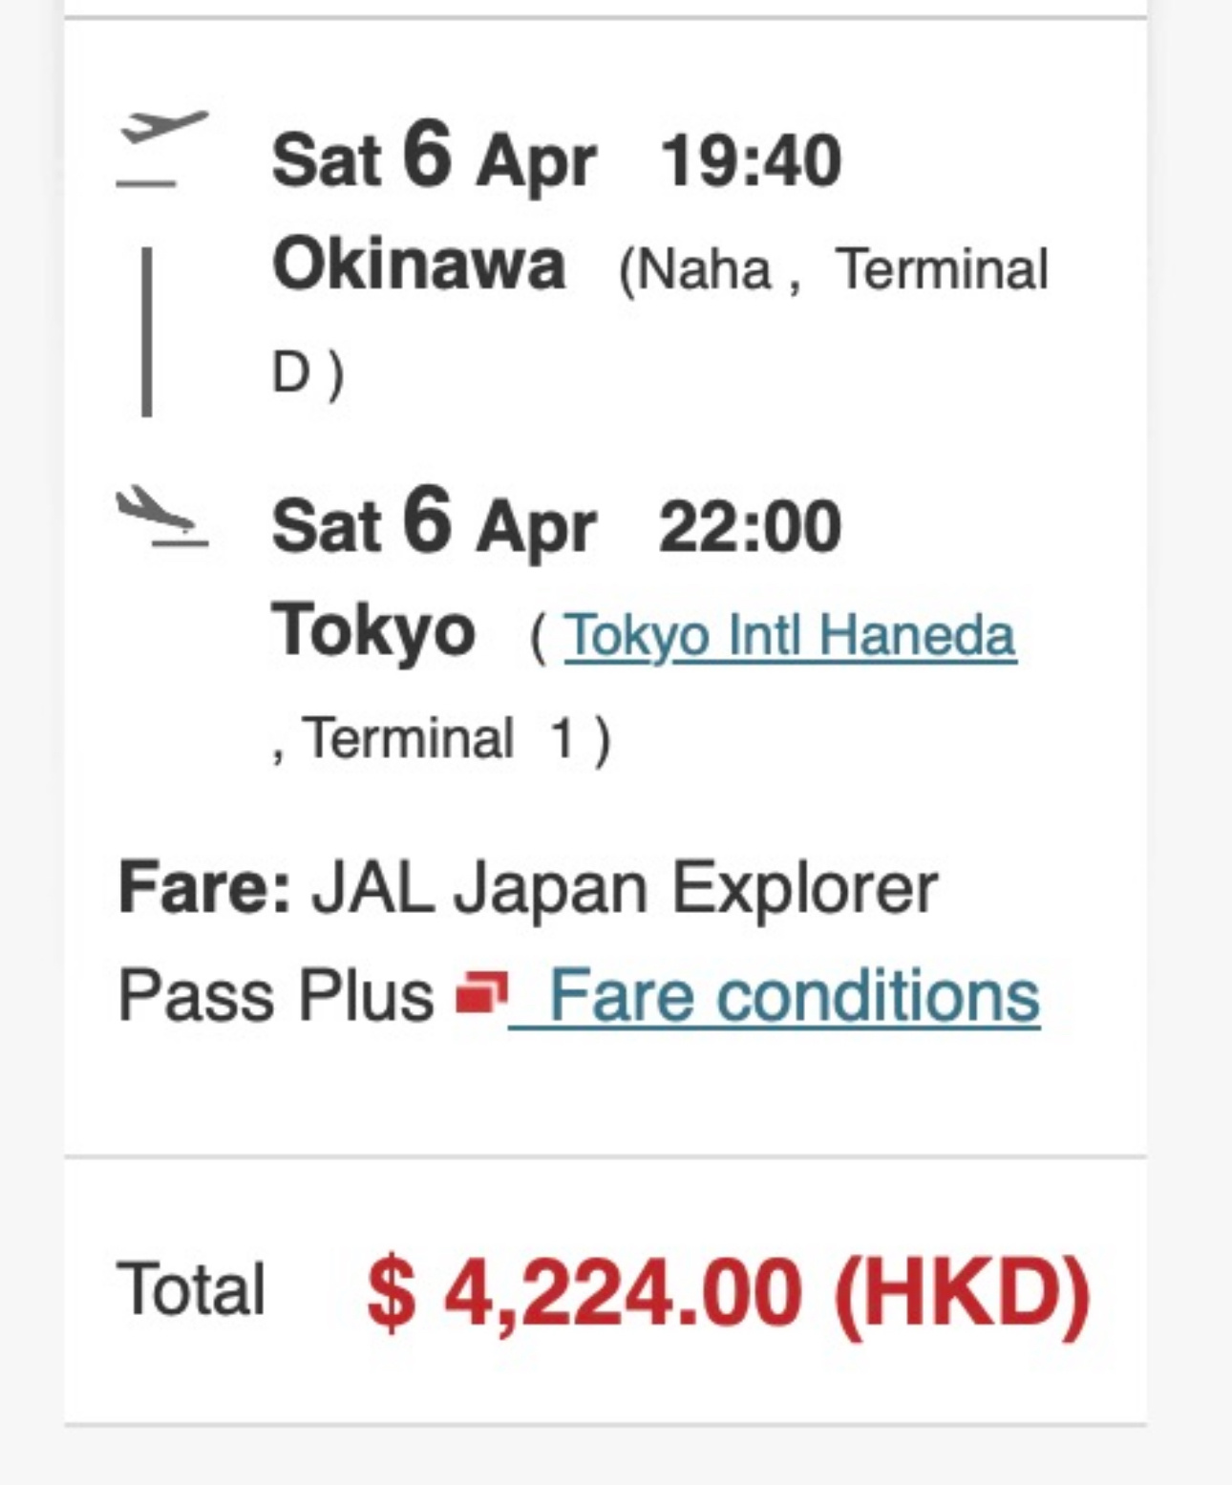Click the Naha airport name text

coord(703,269)
